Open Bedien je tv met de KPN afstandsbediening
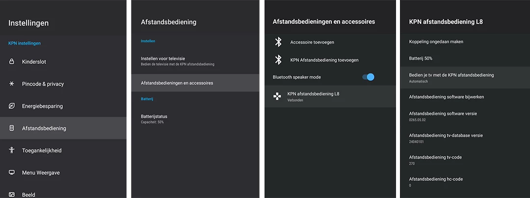 (465, 78)
